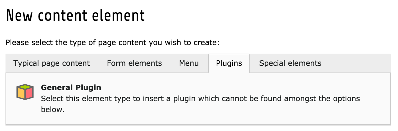Show the Special elements tab

click(x=290, y=63)
